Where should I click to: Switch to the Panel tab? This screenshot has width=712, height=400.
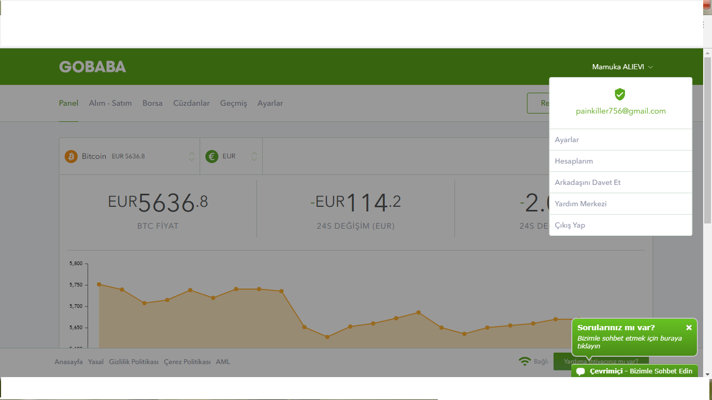coord(68,103)
